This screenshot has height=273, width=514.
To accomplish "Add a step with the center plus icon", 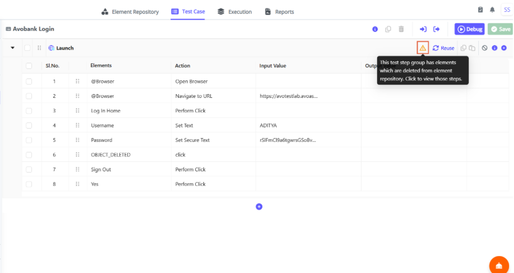I will click(259, 206).
